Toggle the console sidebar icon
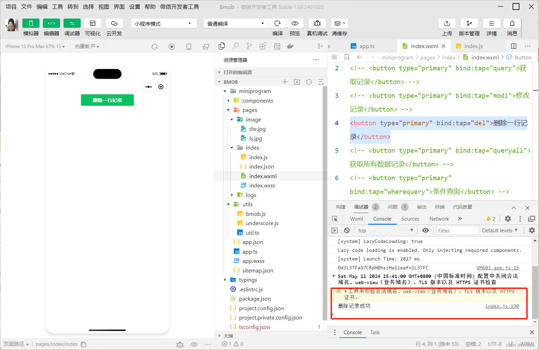 [334, 231]
